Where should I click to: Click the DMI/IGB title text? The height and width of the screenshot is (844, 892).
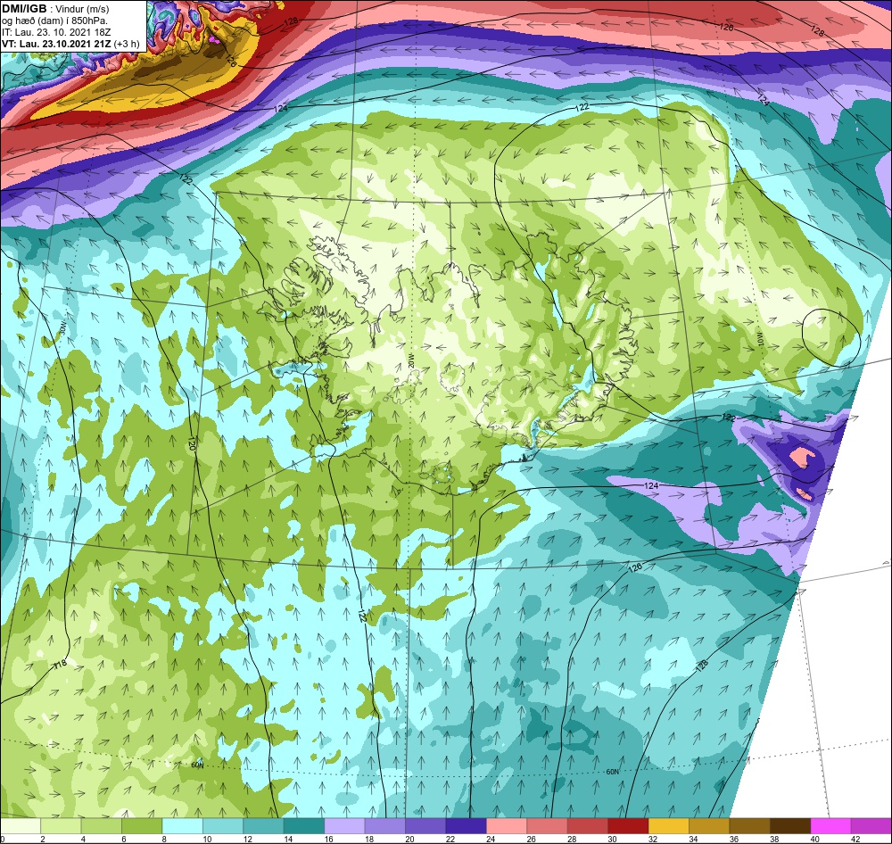[x=24, y=9]
